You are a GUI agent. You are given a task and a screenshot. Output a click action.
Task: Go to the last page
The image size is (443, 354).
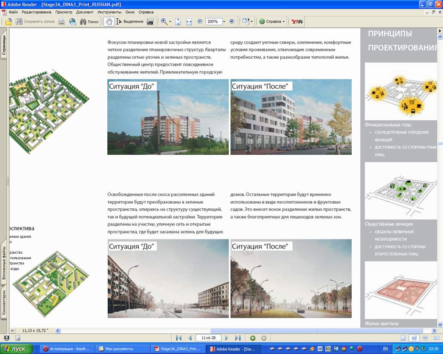238,338
